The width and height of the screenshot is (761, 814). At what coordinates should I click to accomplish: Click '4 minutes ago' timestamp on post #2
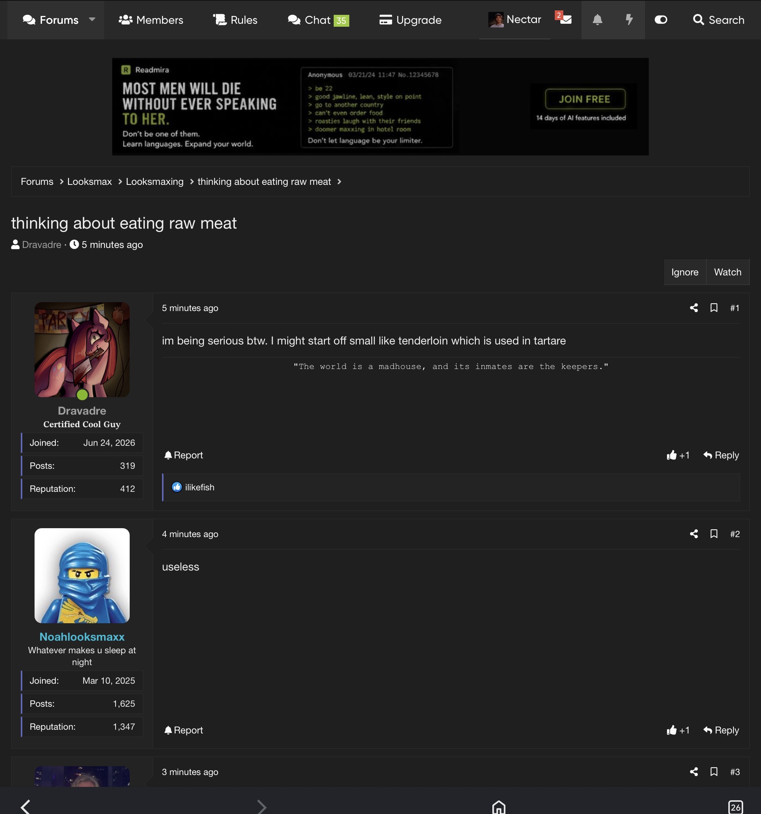(x=190, y=534)
